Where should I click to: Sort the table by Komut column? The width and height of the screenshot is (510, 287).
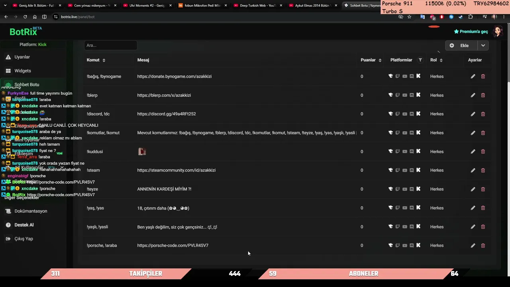coord(104,60)
